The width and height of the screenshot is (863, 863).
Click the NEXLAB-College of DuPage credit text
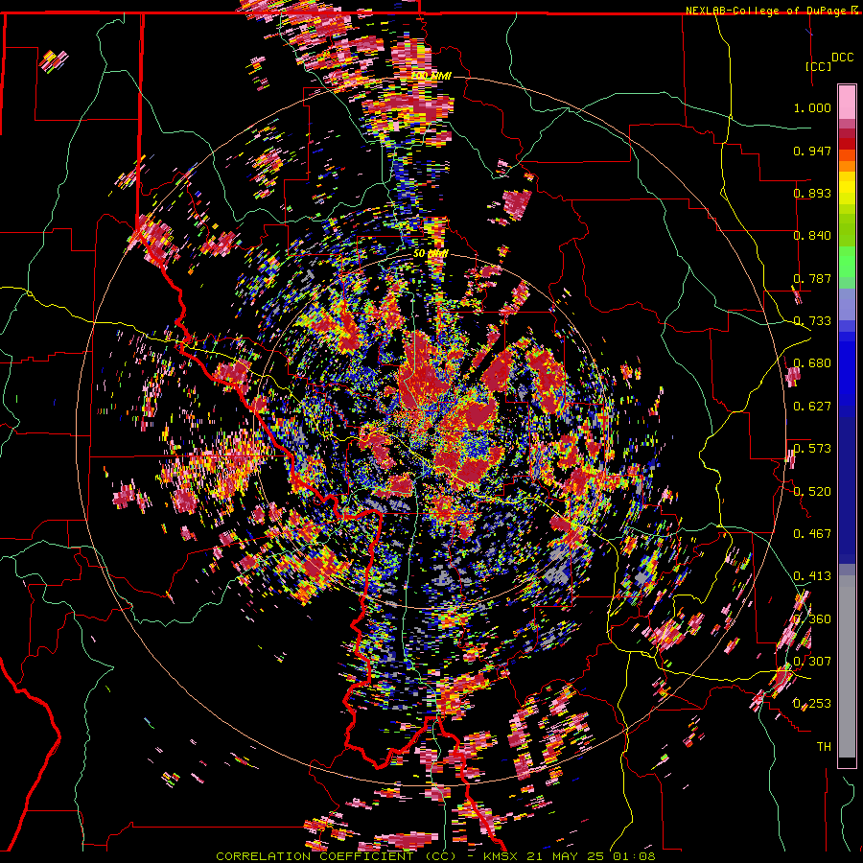tap(765, 11)
